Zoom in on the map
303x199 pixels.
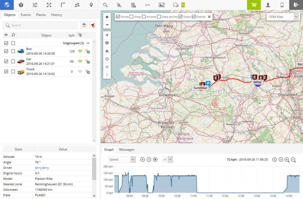[x=107, y=17]
